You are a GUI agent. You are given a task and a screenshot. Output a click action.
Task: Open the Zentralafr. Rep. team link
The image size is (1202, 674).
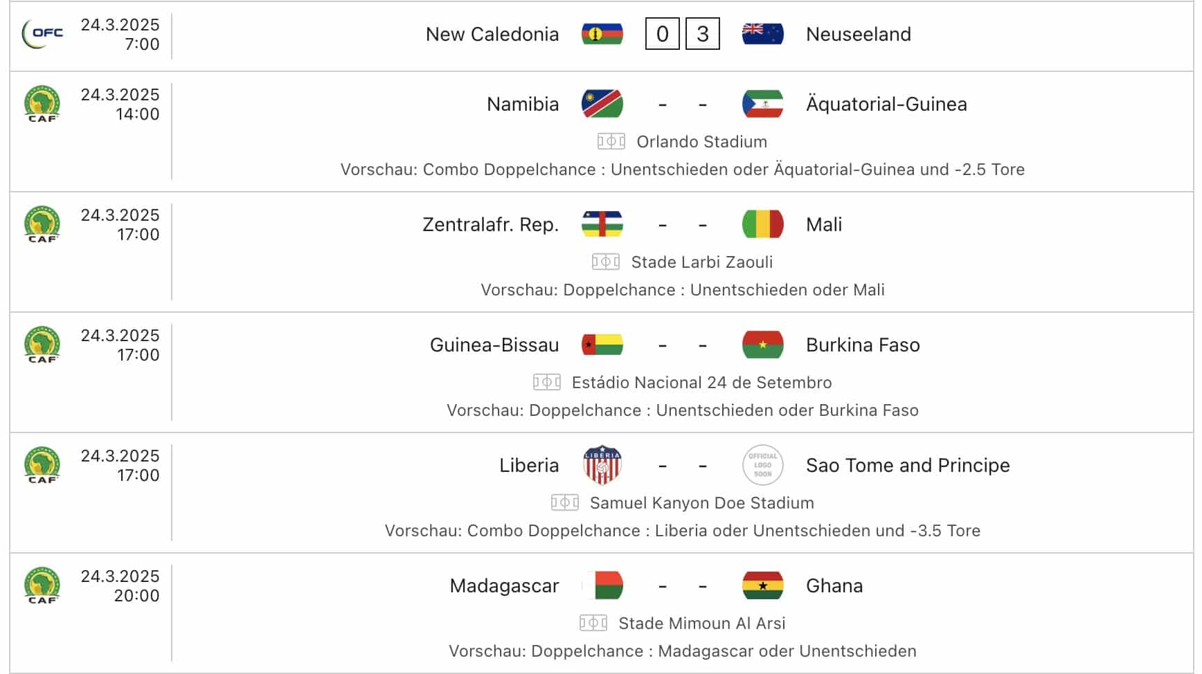(490, 224)
